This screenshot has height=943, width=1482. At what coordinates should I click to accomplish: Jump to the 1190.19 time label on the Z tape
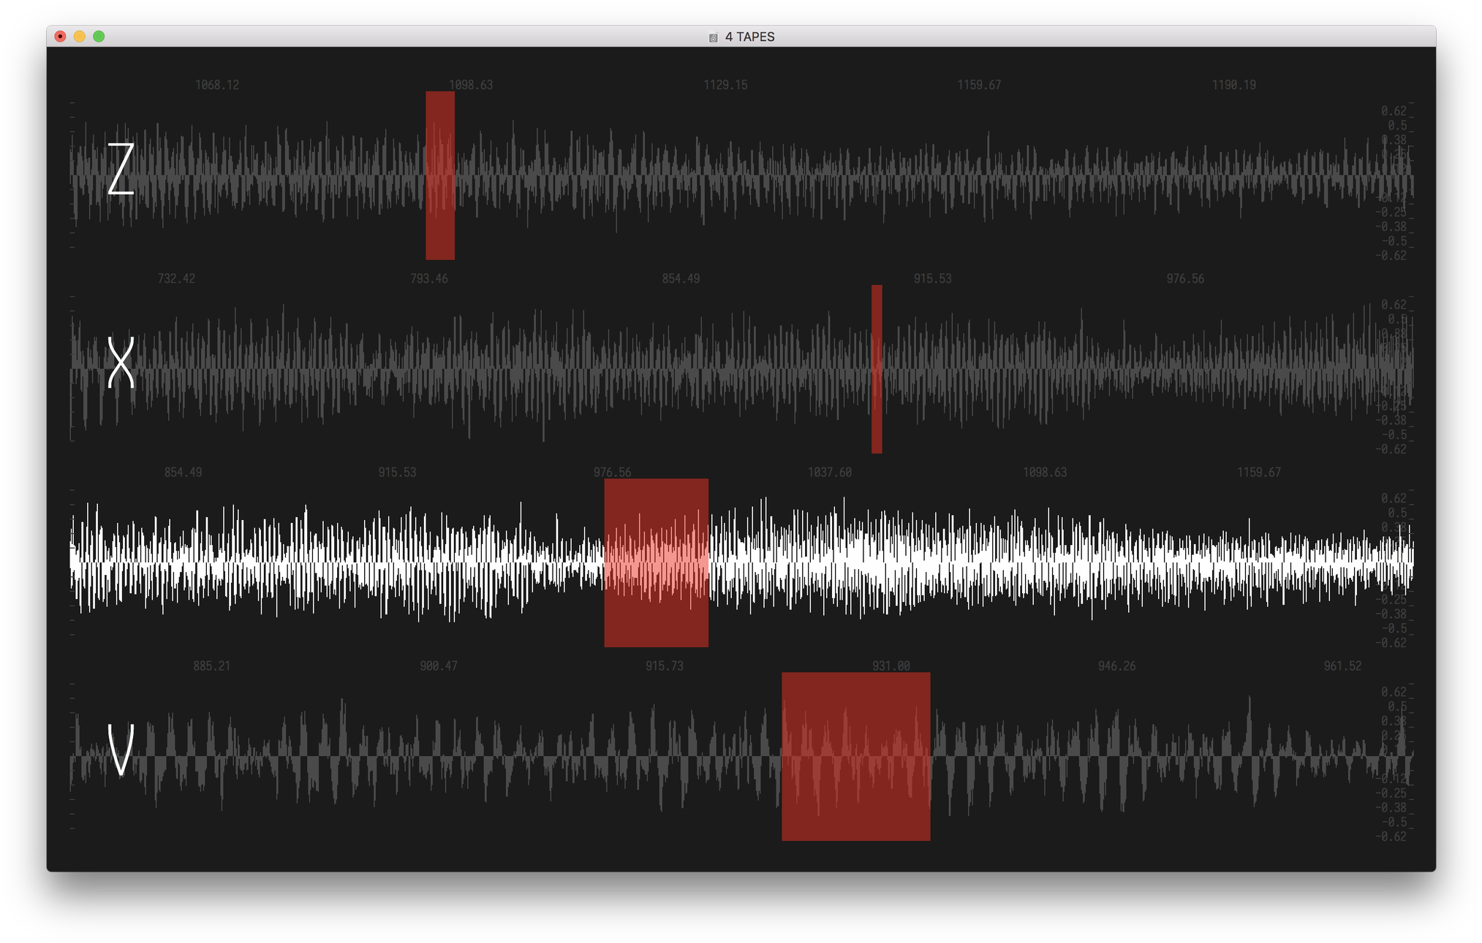click(x=1233, y=85)
